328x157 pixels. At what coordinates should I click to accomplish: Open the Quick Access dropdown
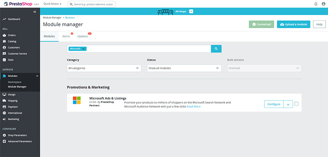pos(52,4)
